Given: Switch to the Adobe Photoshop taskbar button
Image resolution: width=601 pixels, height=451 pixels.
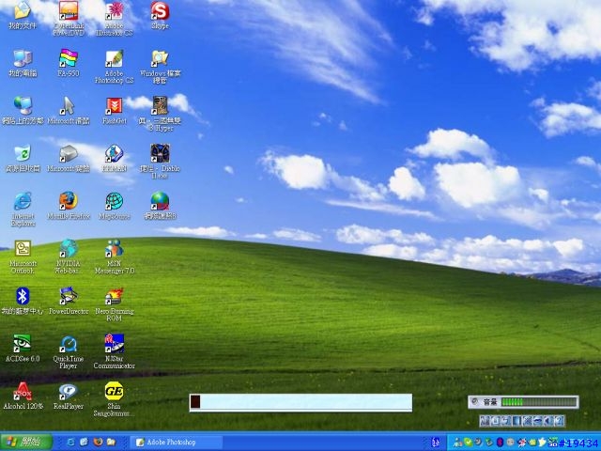Looking at the screenshot, I should (x=177, y=443).
